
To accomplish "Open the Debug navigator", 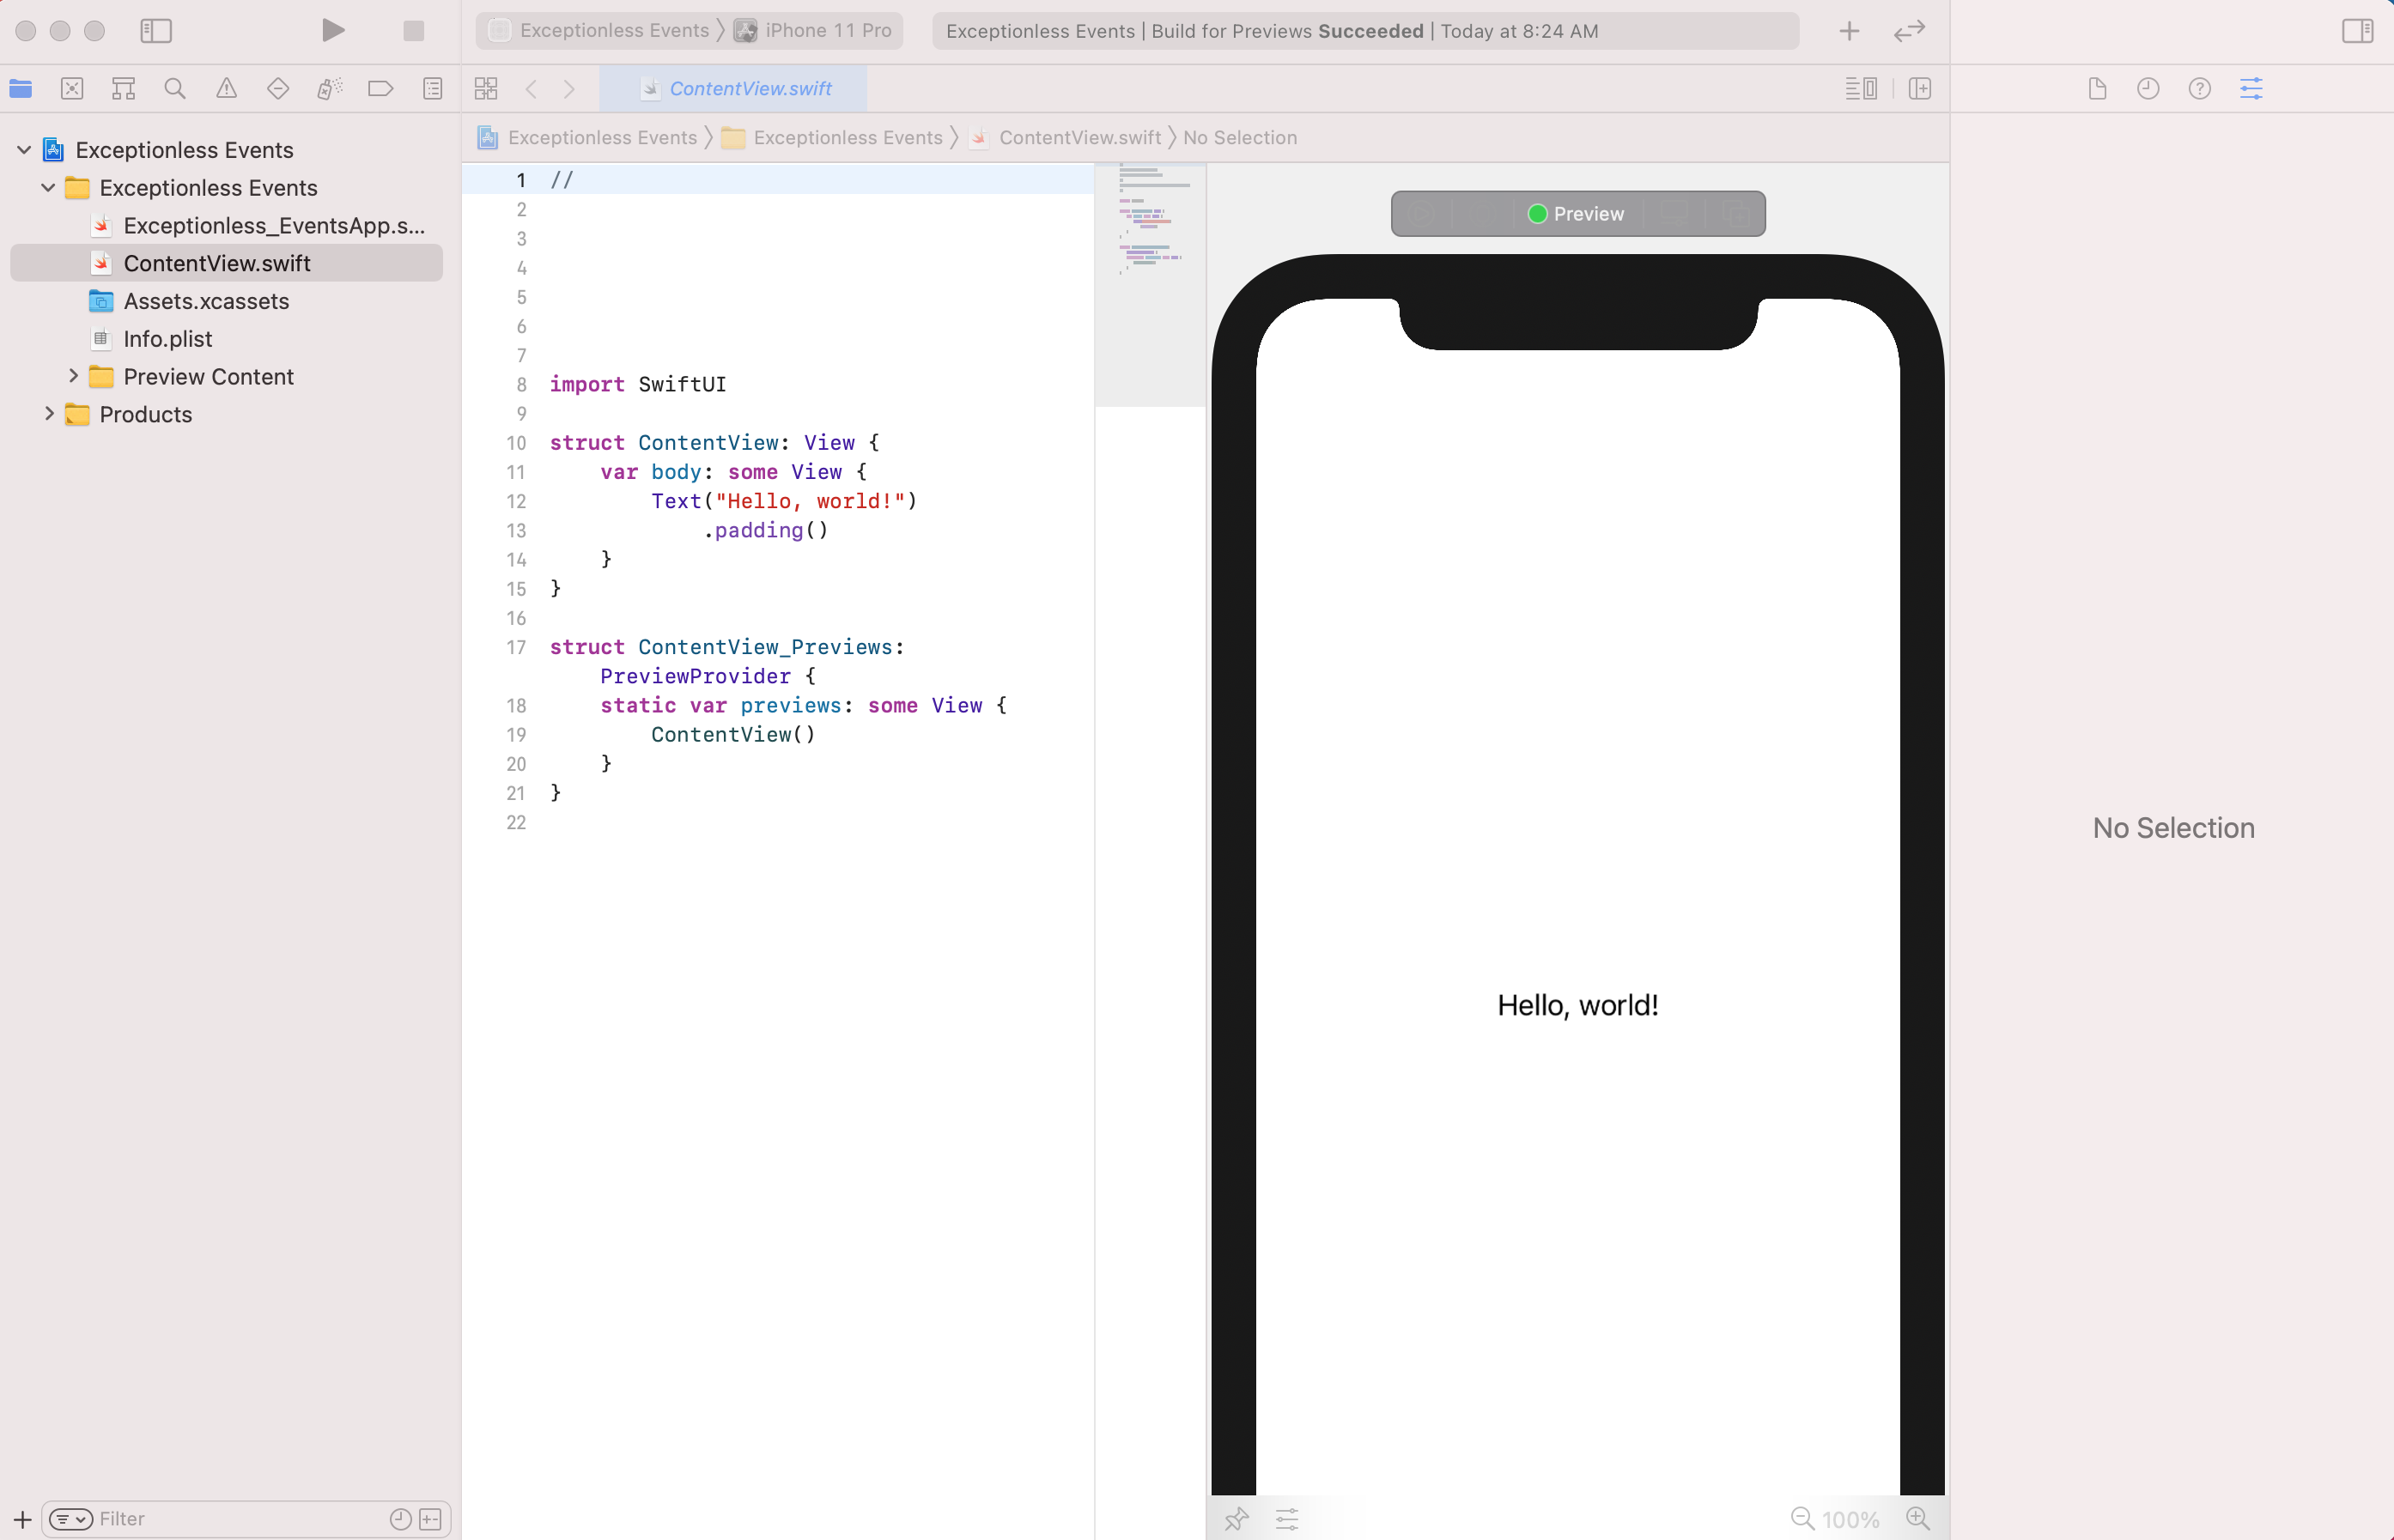I will point(329,88).
